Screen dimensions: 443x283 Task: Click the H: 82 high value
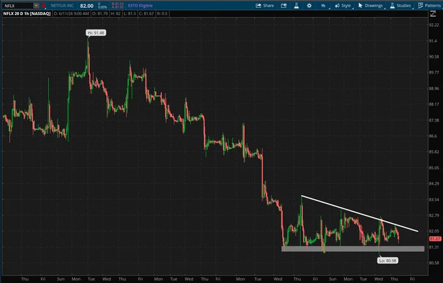point(115,14)
